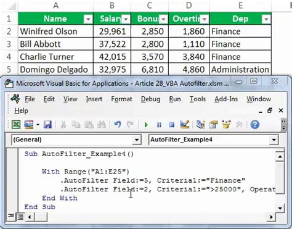Open the Properties Window icon
Image resolution: width=292 pixels, height=229 pixels.
point(213,125)
